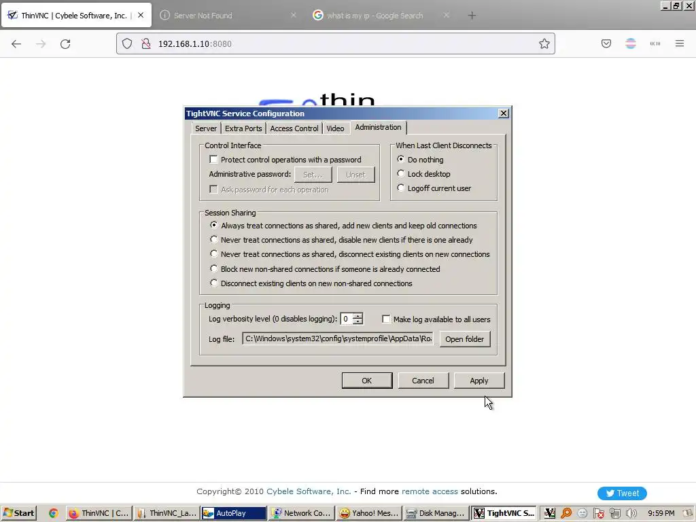Click the Tweet button
The image size is (696, 522).
622,493
